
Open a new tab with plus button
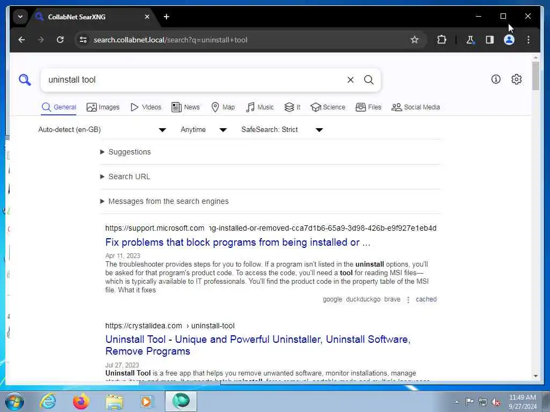tap(167, 17)
